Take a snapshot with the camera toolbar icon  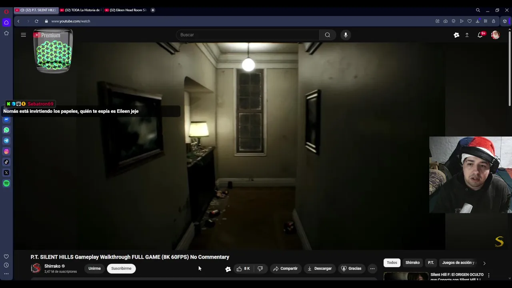446,21
